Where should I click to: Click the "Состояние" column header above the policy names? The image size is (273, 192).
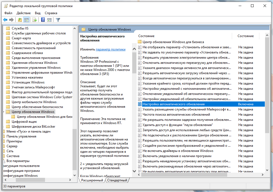tap(146, 36)
